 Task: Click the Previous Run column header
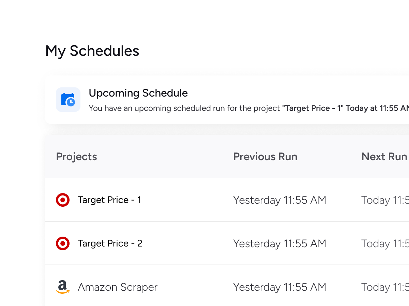[265, 157]
